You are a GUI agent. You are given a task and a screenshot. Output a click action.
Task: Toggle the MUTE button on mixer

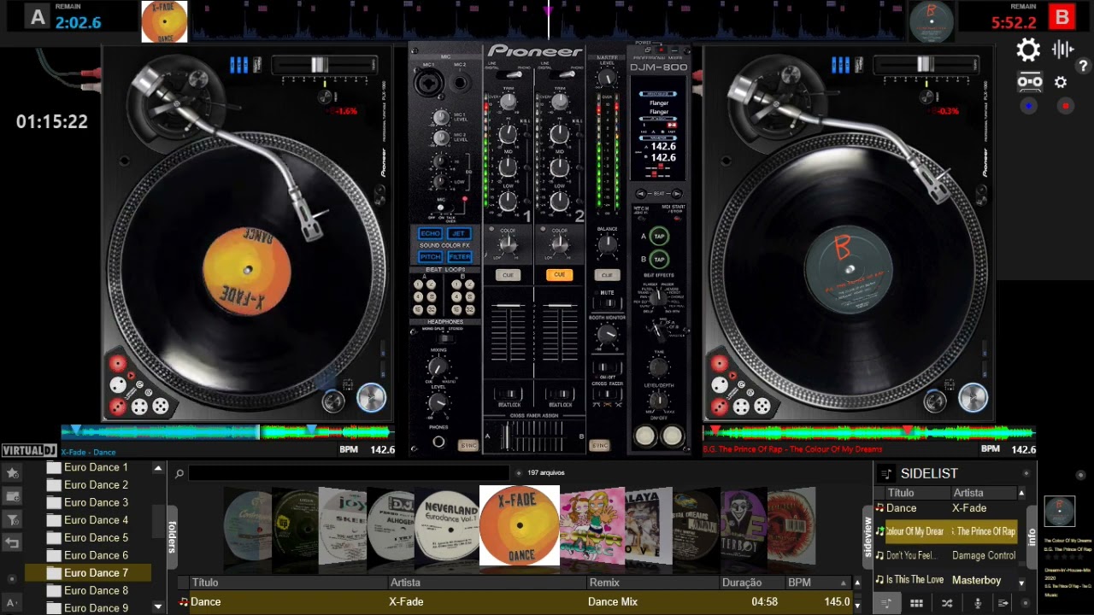pos(607,302)
